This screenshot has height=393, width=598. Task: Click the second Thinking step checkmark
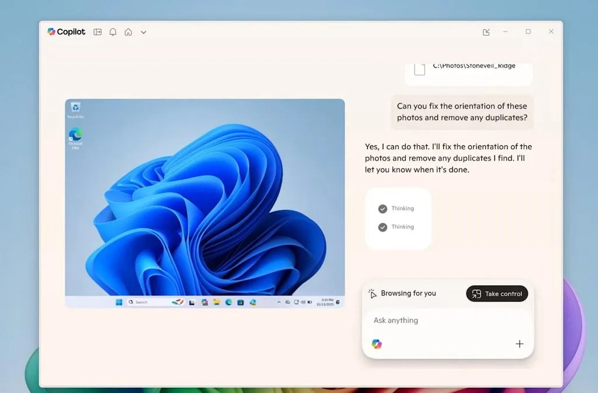coord(383,227)
